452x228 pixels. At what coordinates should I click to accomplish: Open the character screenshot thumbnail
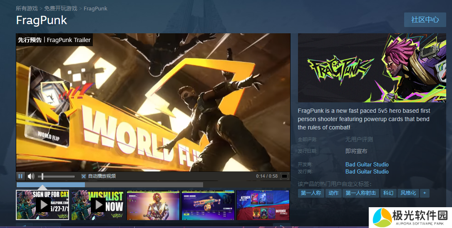coord(153,205)
